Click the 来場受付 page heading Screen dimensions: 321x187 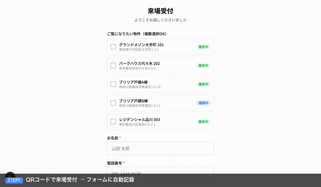(x=160, y=11)
